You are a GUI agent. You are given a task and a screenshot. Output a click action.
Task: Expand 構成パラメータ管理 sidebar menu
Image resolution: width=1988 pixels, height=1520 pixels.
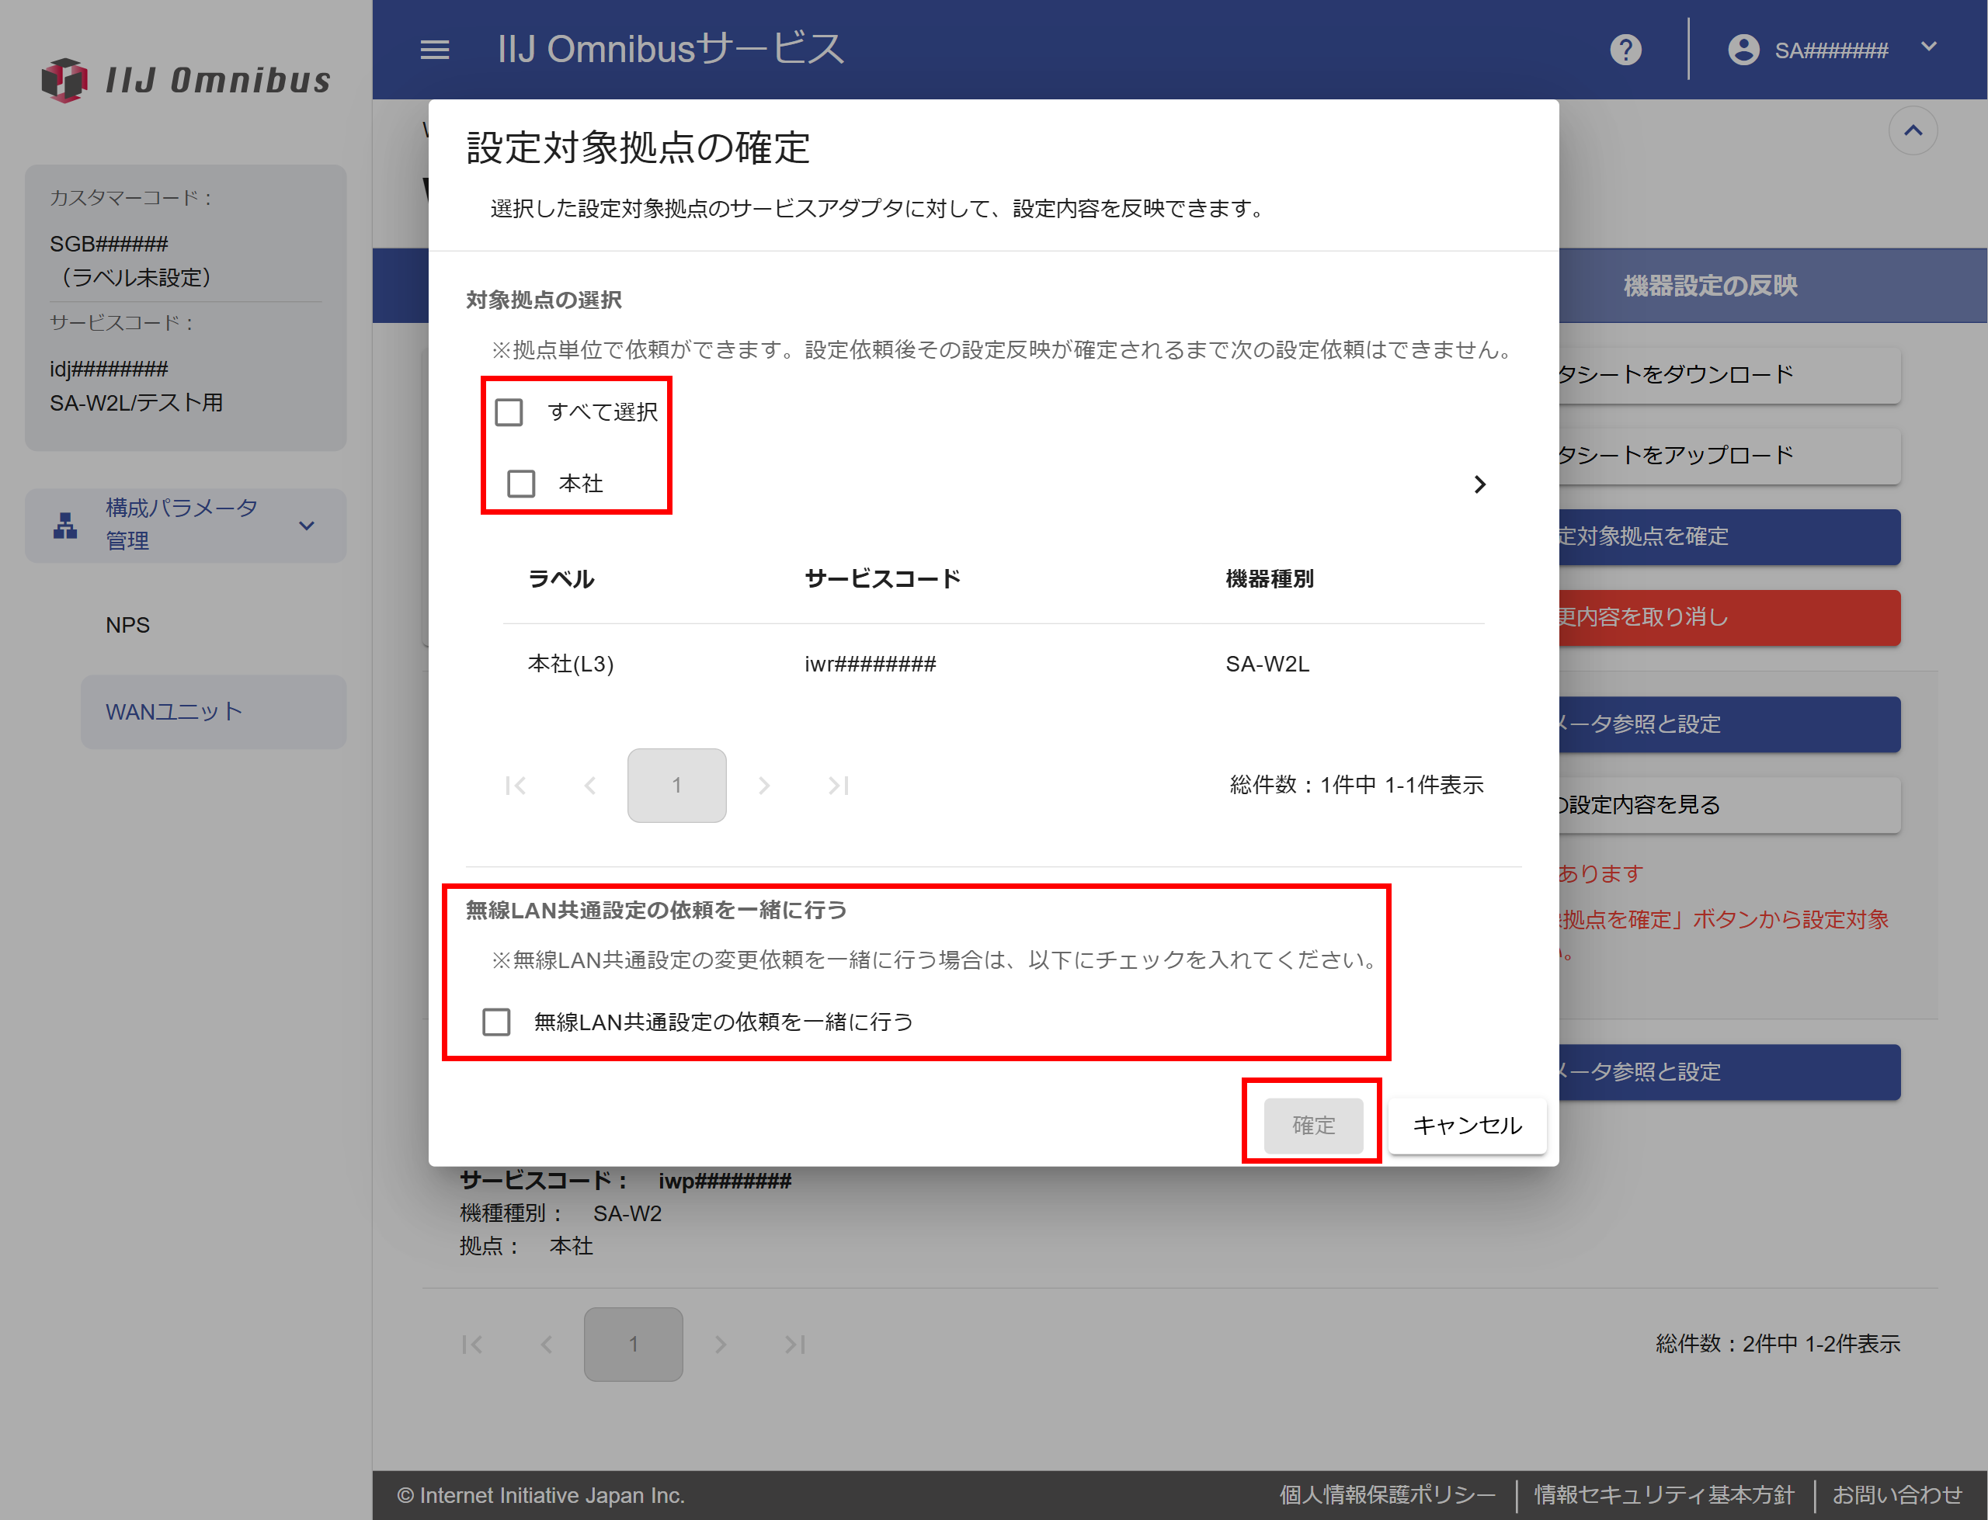click(x=186, y=526)
